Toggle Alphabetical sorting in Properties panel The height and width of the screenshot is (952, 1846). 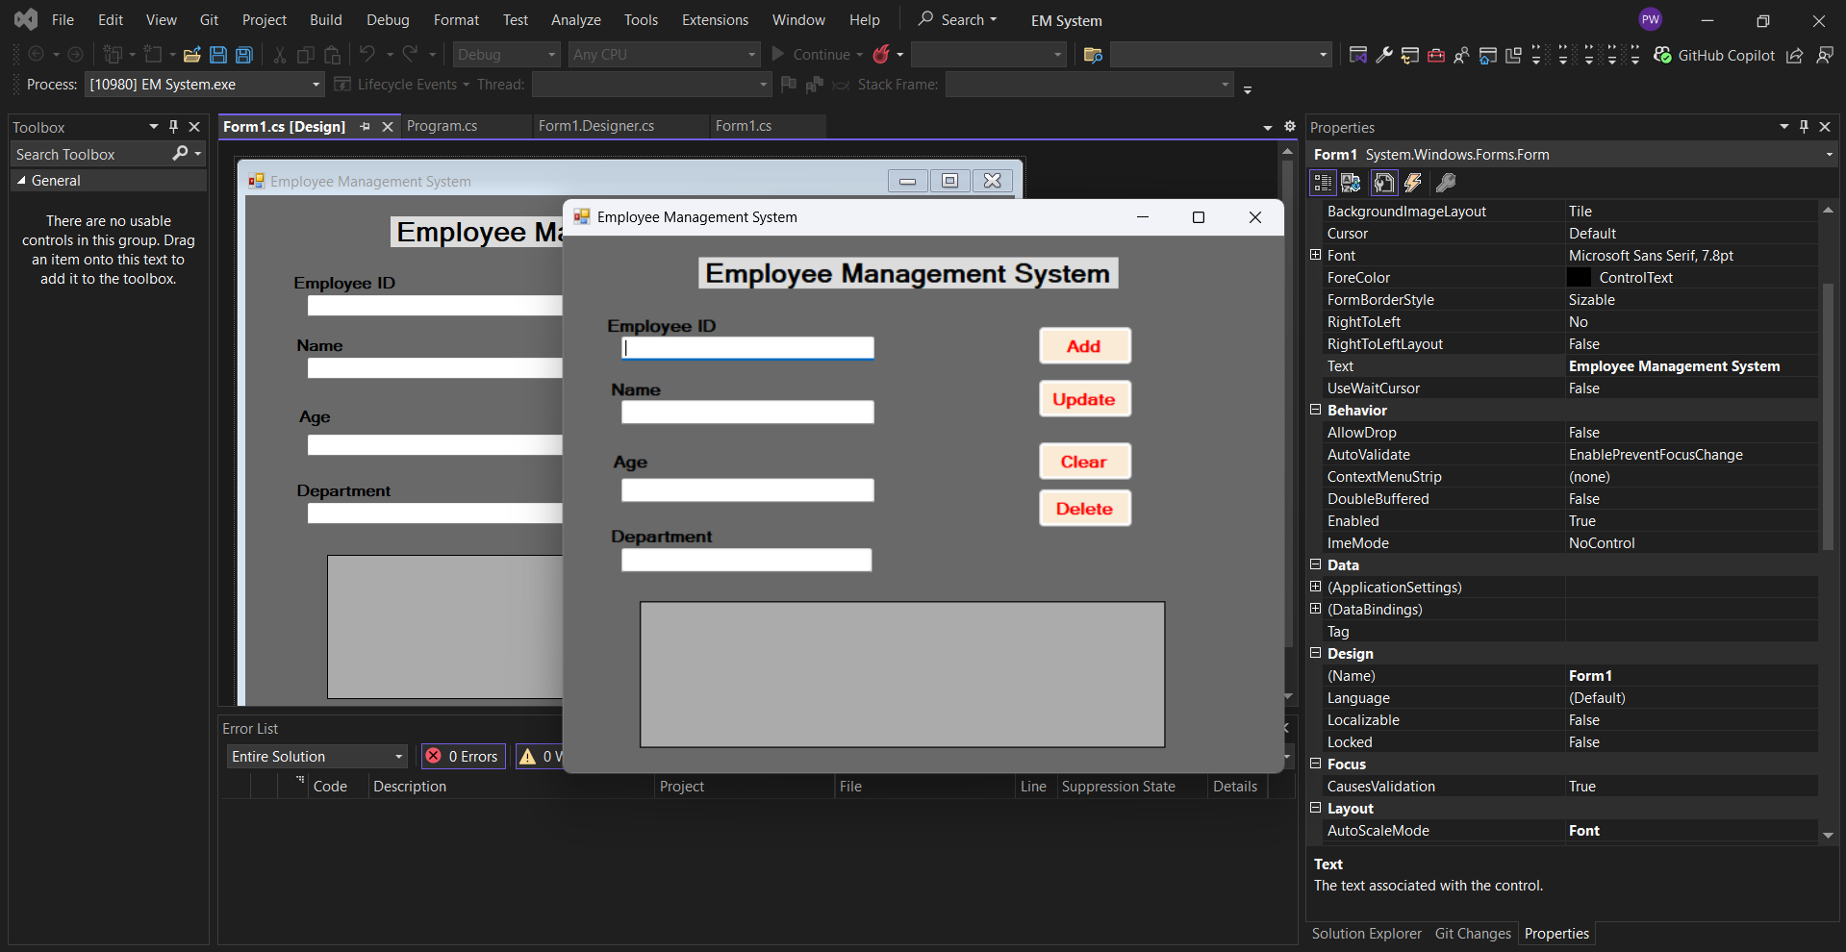coord(1352,183)
